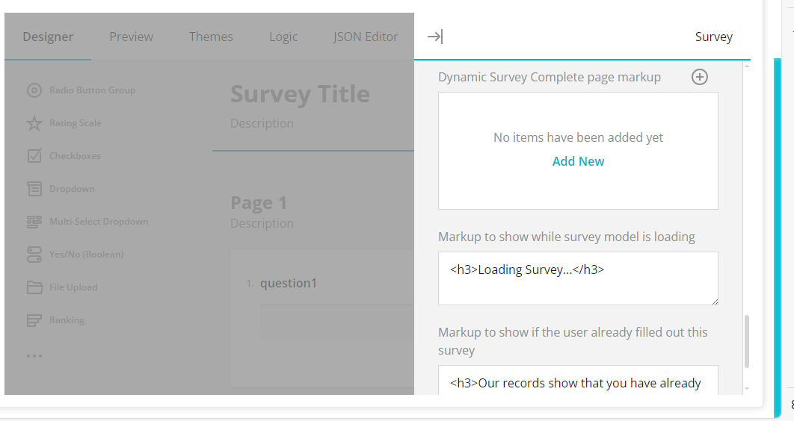Switch to the Preview tab
Viewport: 794px width, 421px height.
(x=131, y=37)
